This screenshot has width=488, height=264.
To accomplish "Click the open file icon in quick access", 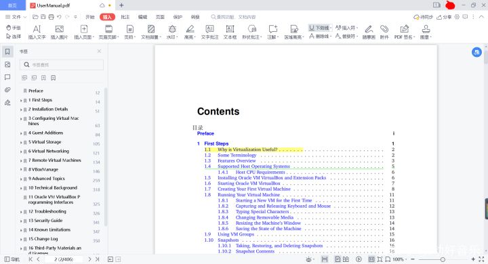I will click(x=35, y=17).
